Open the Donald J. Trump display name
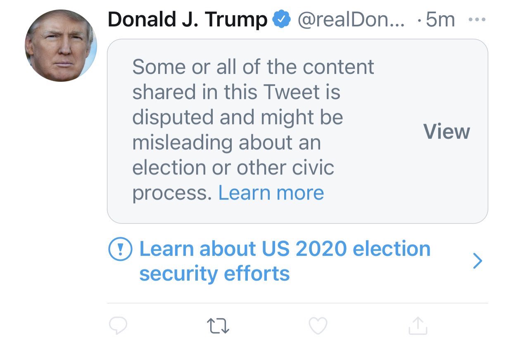This screenshot has height=343, width=513. 188,20
